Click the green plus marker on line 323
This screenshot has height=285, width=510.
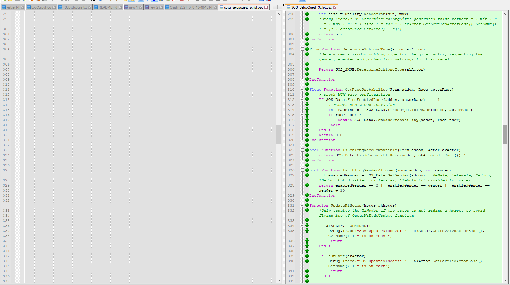click(307, 155)
